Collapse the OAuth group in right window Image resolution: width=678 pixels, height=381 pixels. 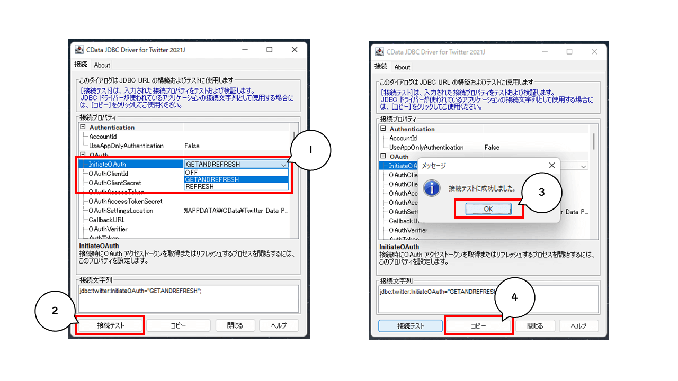383,157
